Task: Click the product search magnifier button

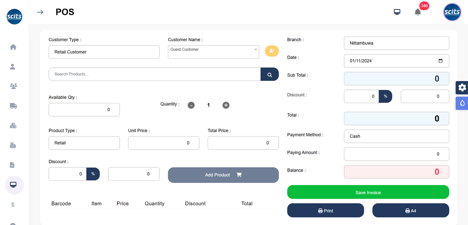Action: pos(269,74)
